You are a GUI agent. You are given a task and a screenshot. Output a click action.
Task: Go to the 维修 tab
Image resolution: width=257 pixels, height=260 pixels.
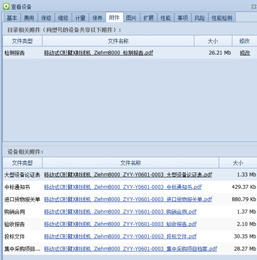[x=63, y=18]
